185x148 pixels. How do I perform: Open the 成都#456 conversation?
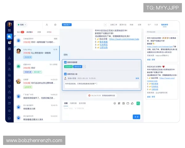coord(37,68)
